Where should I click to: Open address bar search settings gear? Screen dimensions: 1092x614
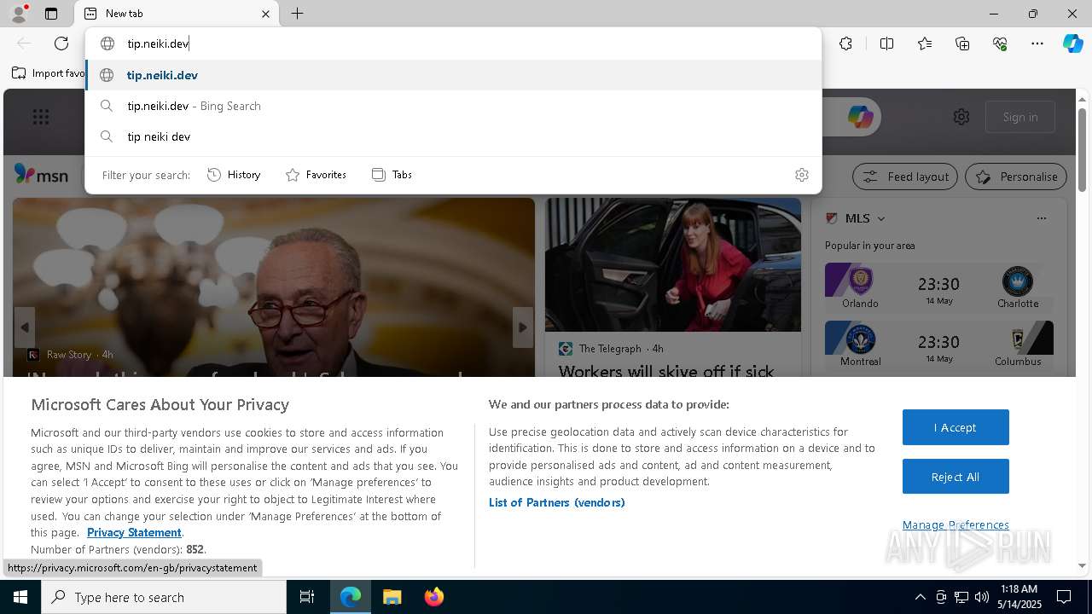[801, 175]
